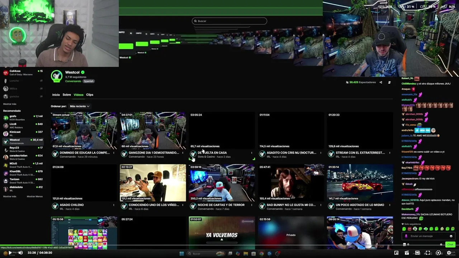Viewport: 459px width, 258px height.
Task: Click the ASADITO CON CRIS MJ video title
Action: (292, 153)
